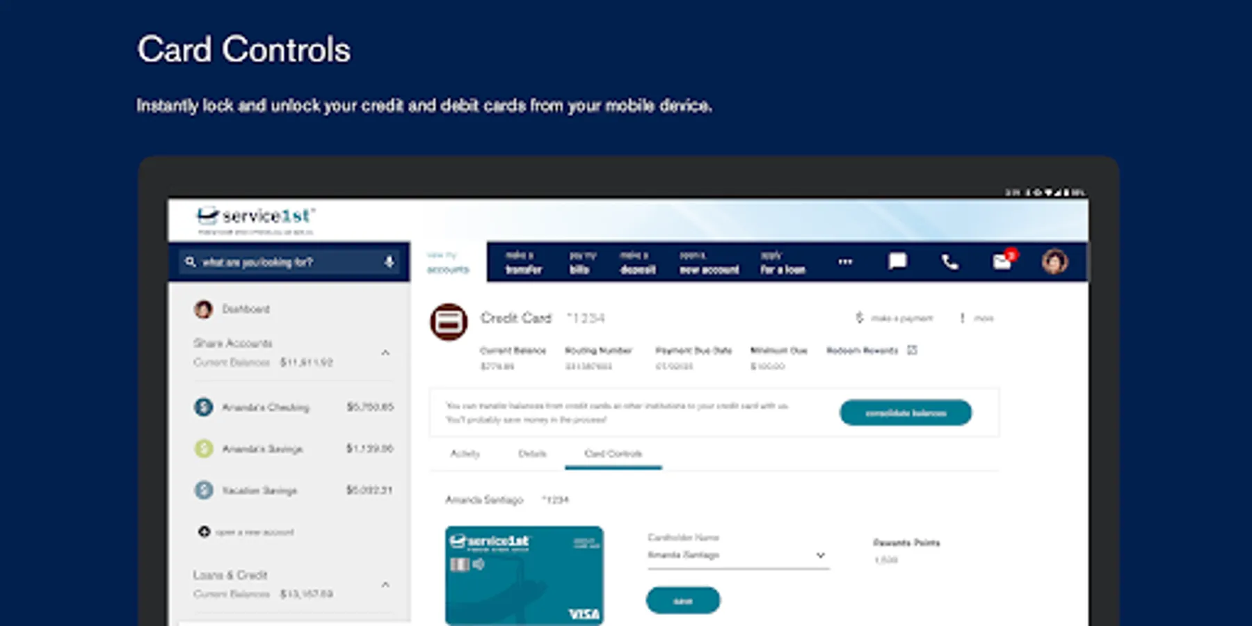Select apply for a loan menu item
This screenshot has height=626, width=1252.
(x=782, y=262)
